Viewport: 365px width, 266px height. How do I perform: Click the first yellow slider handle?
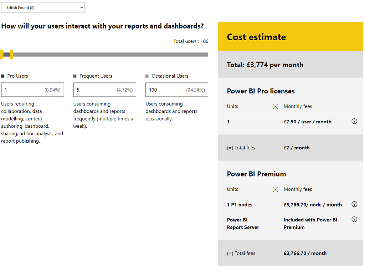point(2,54)
